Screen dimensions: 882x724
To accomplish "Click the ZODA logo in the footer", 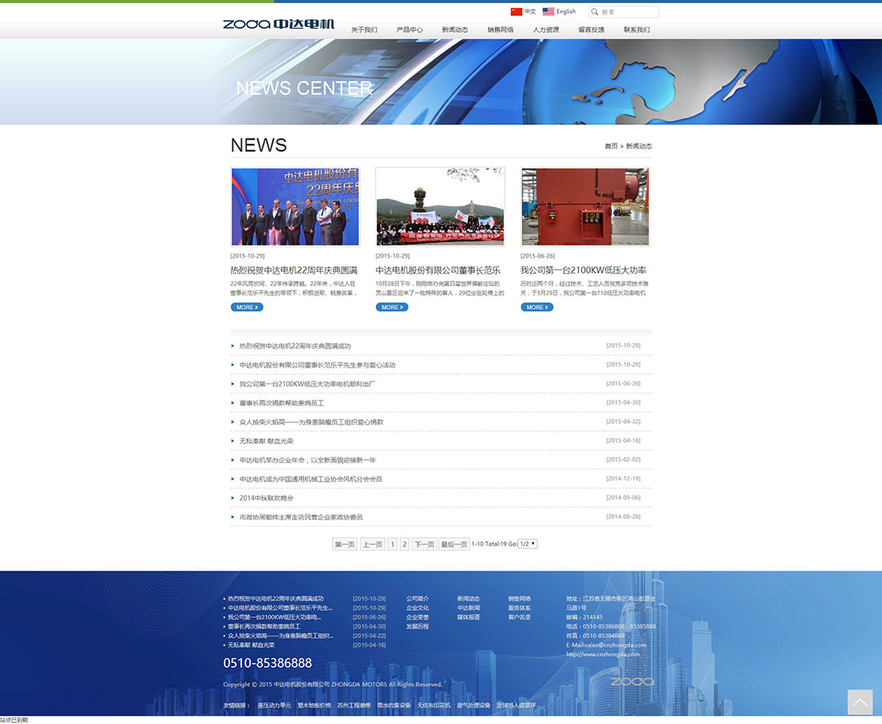I will point(632,681).
